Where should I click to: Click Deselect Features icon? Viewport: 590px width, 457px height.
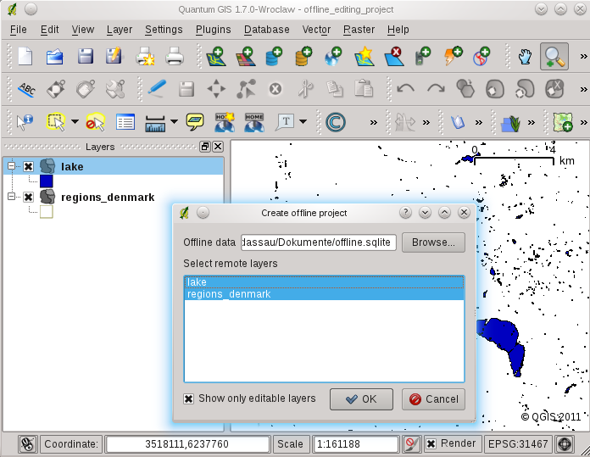tap(96, 122)
